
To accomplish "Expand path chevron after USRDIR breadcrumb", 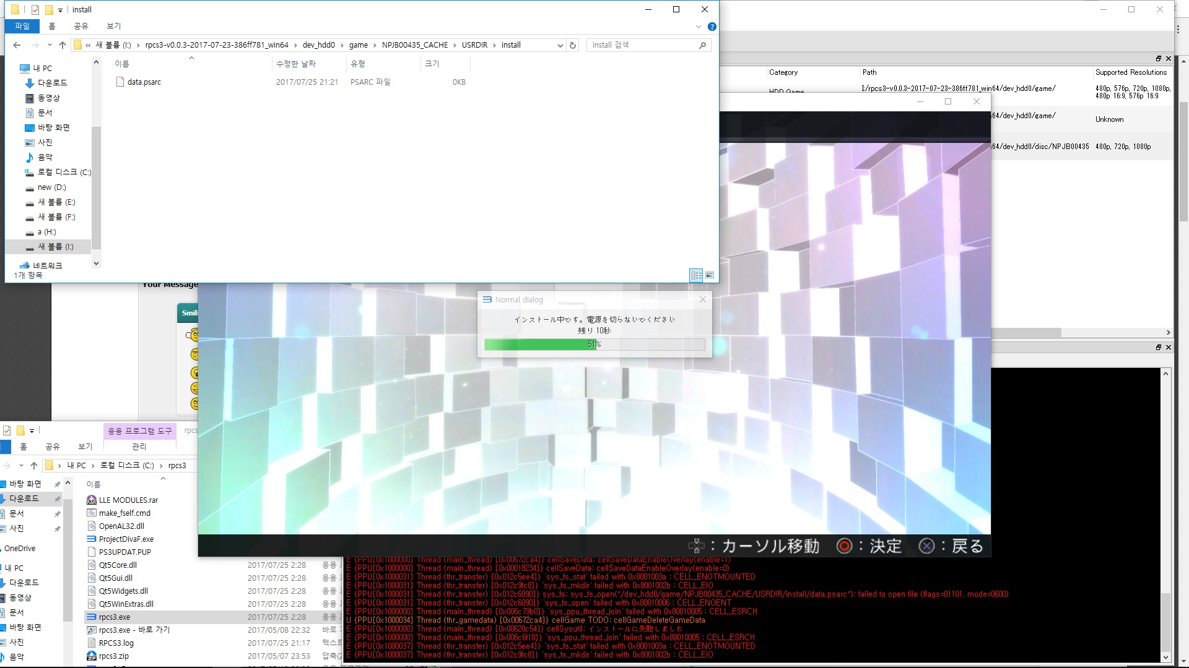I will (x=494, y=45).
